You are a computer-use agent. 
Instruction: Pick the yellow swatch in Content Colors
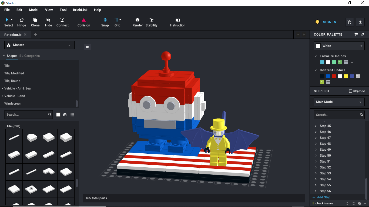pos(346,76)
